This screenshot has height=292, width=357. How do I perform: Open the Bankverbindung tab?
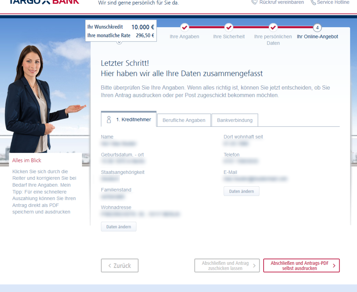pos(235,120)
